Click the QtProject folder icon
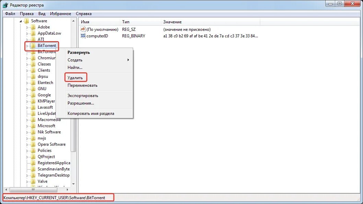363x204 pixels. pos(33,157)
